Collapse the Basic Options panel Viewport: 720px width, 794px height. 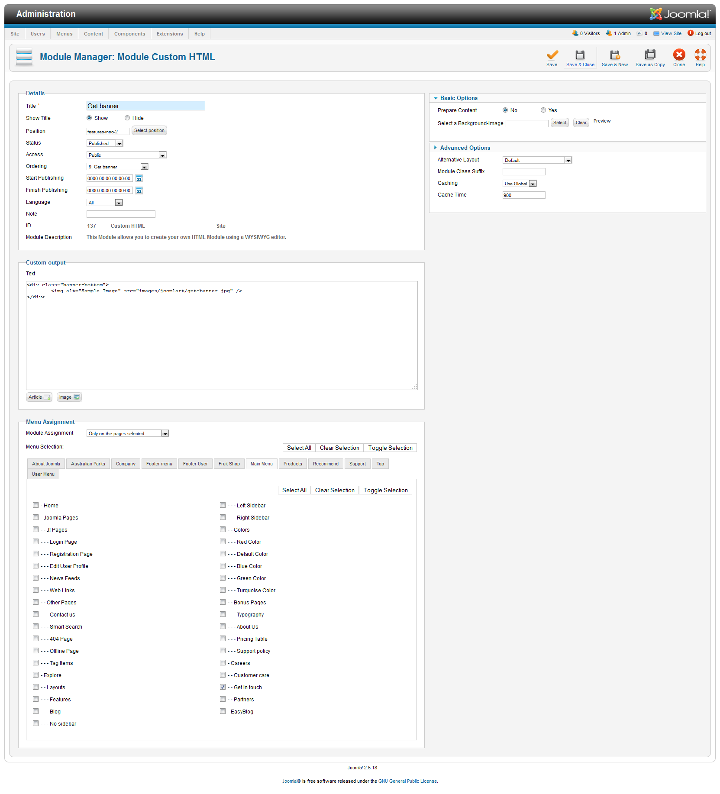pos(458,98)
